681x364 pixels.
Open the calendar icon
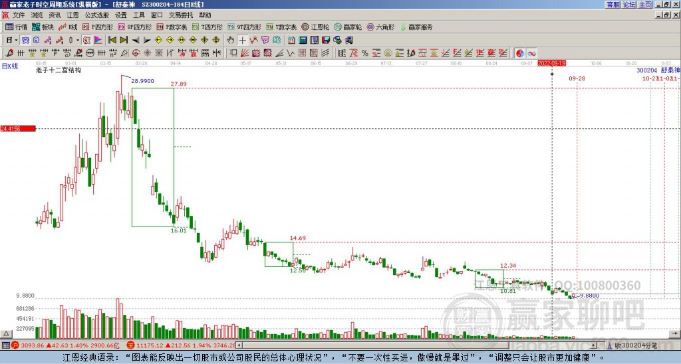291,41
